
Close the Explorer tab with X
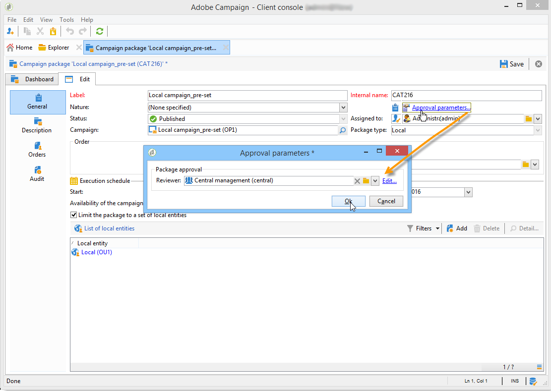click(x=79, y=48)
